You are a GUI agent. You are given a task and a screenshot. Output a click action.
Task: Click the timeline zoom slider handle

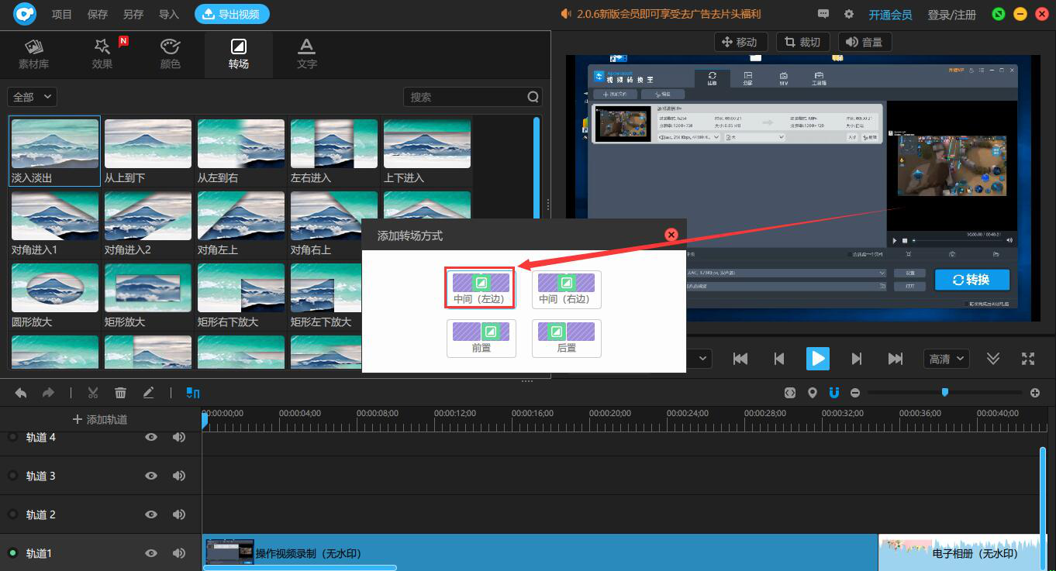pos(944,392)
